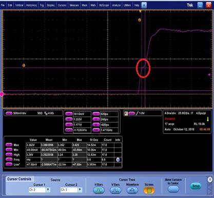The image size is (214, 198).
Task: Select Screen cursor type
Action: (x=149, y=190)
